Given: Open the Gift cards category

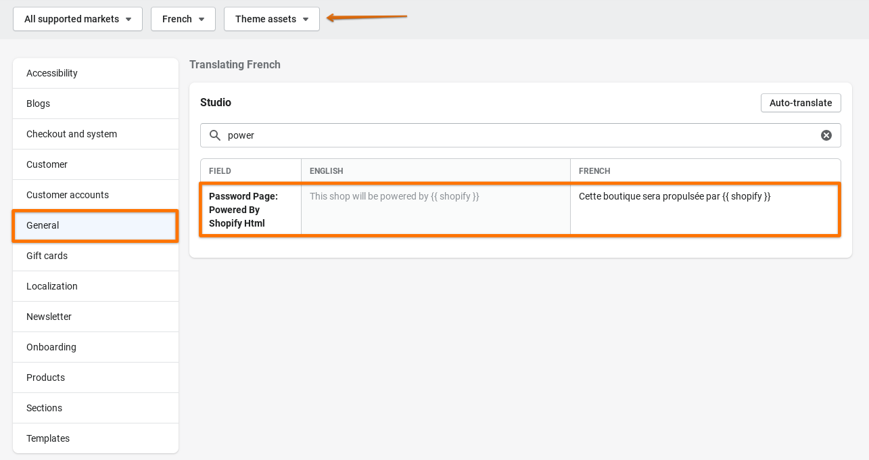Looking at the screenshot, I should pos(95,256).
